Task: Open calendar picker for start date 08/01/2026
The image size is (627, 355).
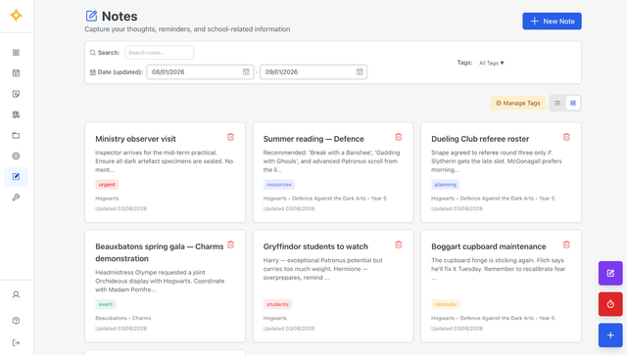Action: click(246, 71)
